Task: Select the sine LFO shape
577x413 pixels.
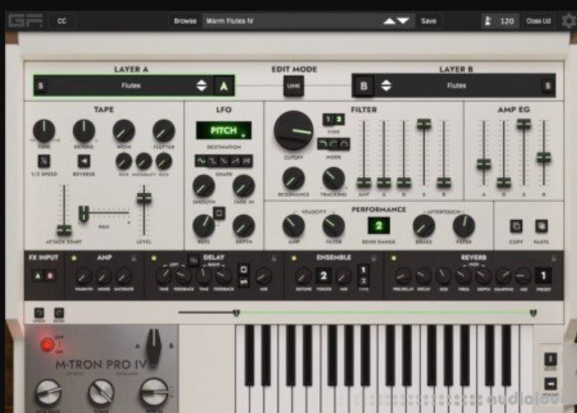Action: pyautogui.click(x=201, y=161)
